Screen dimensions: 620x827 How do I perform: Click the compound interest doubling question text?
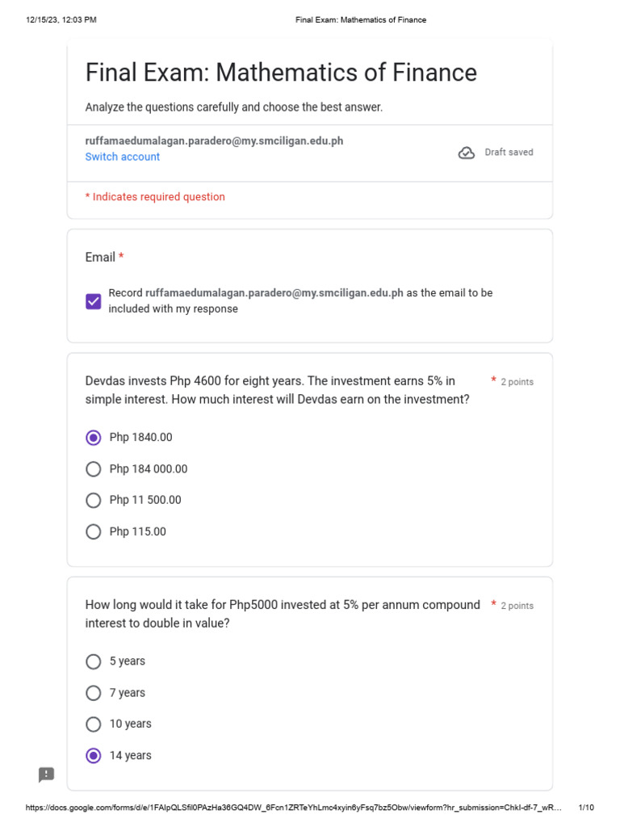(x=282, y=614)
